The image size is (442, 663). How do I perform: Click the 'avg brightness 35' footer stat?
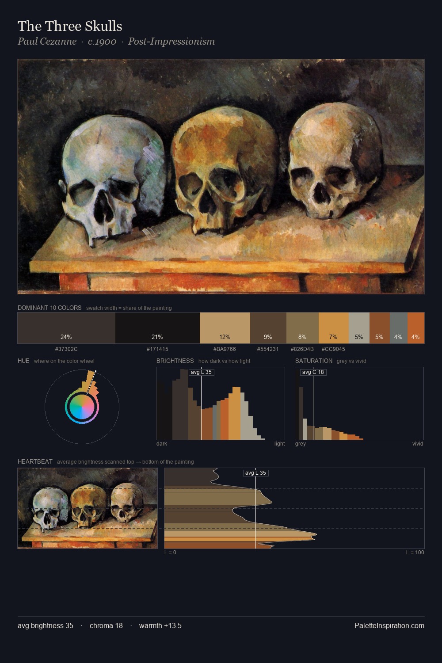(46, 625)
